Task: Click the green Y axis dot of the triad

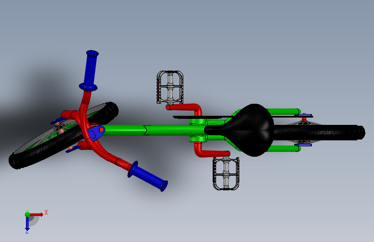Action: tap(27, 214)
